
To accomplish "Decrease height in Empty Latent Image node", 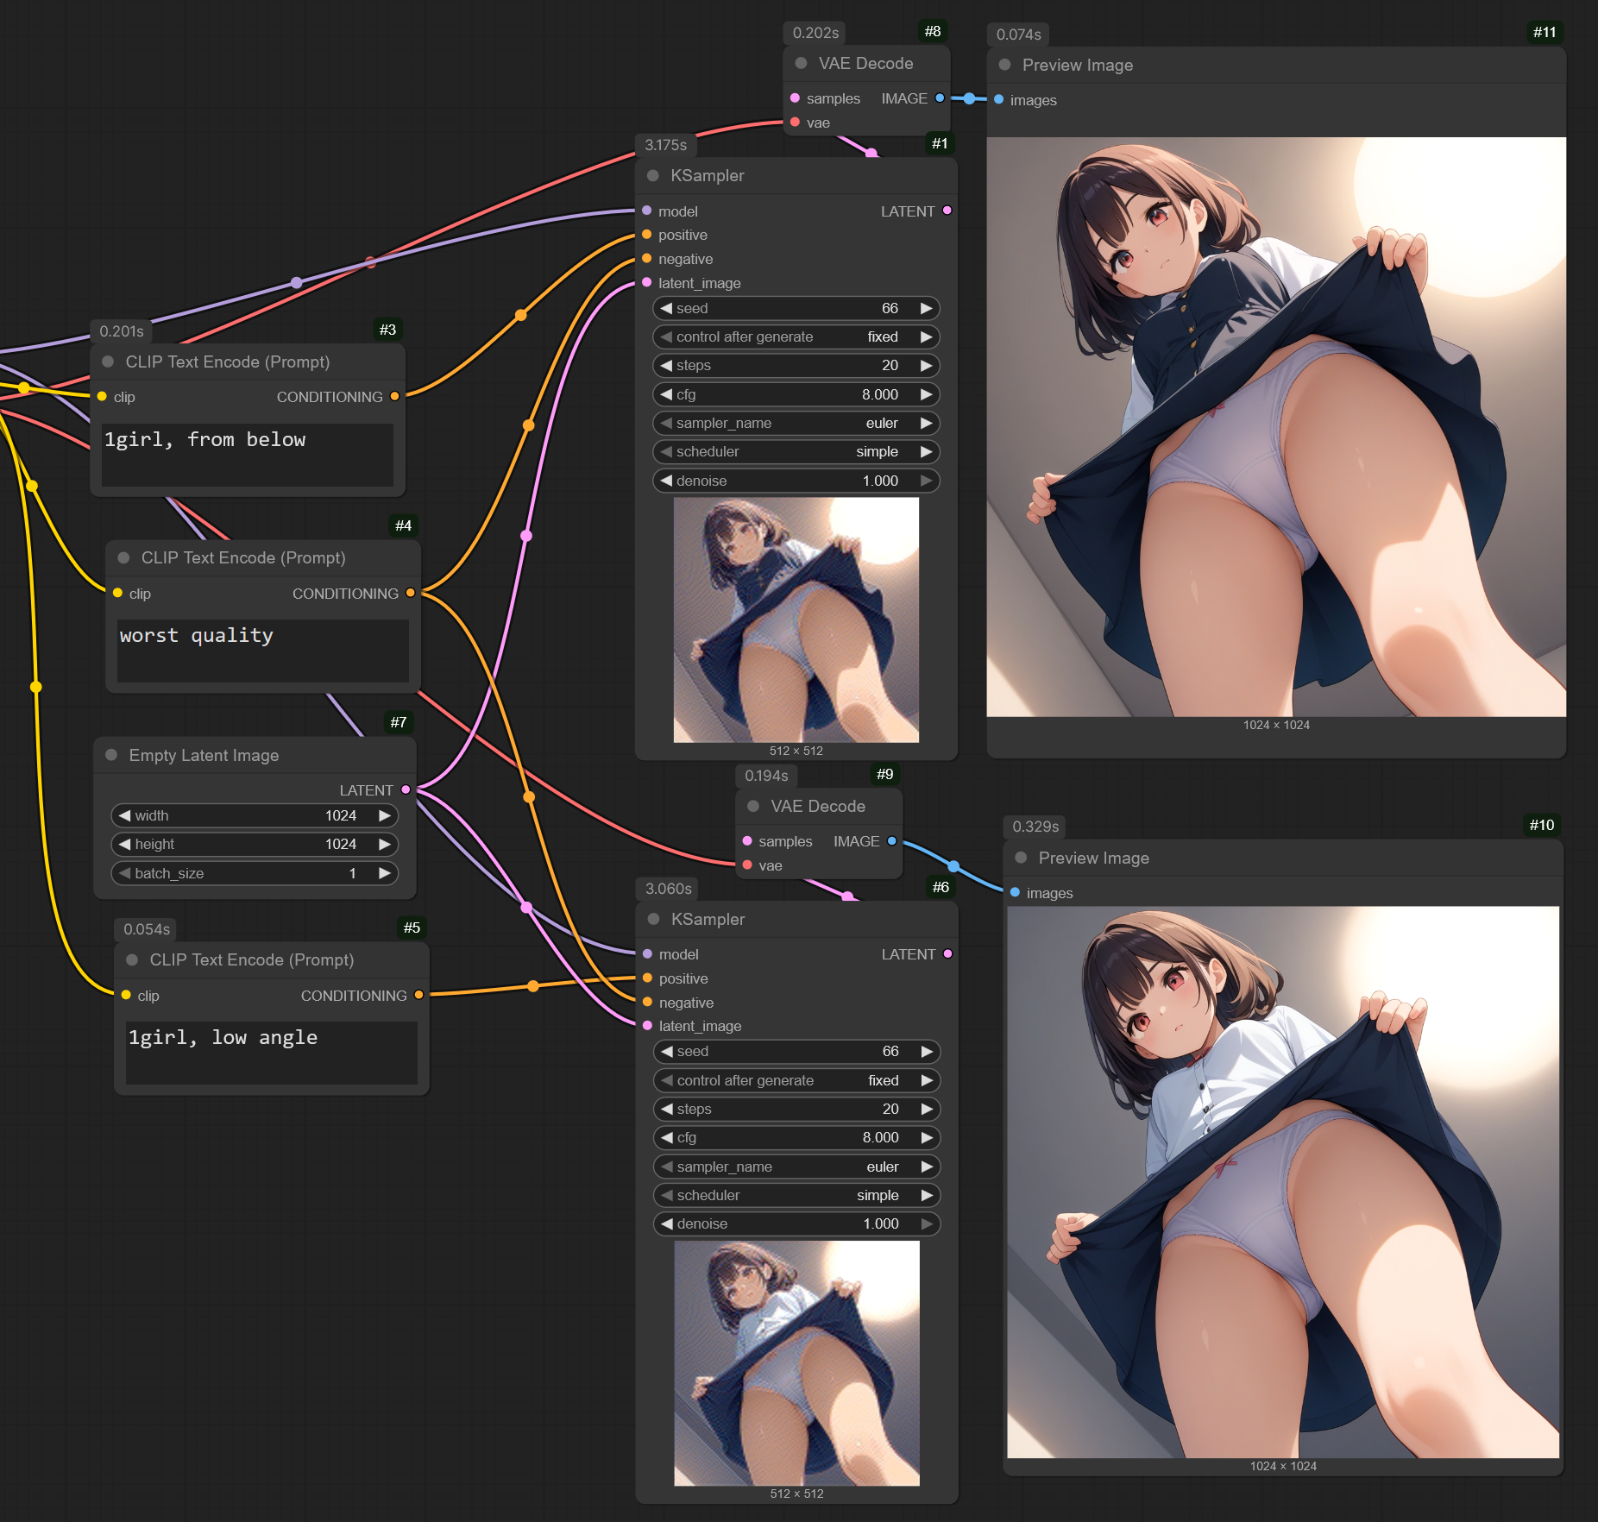I will pos(125,844).
